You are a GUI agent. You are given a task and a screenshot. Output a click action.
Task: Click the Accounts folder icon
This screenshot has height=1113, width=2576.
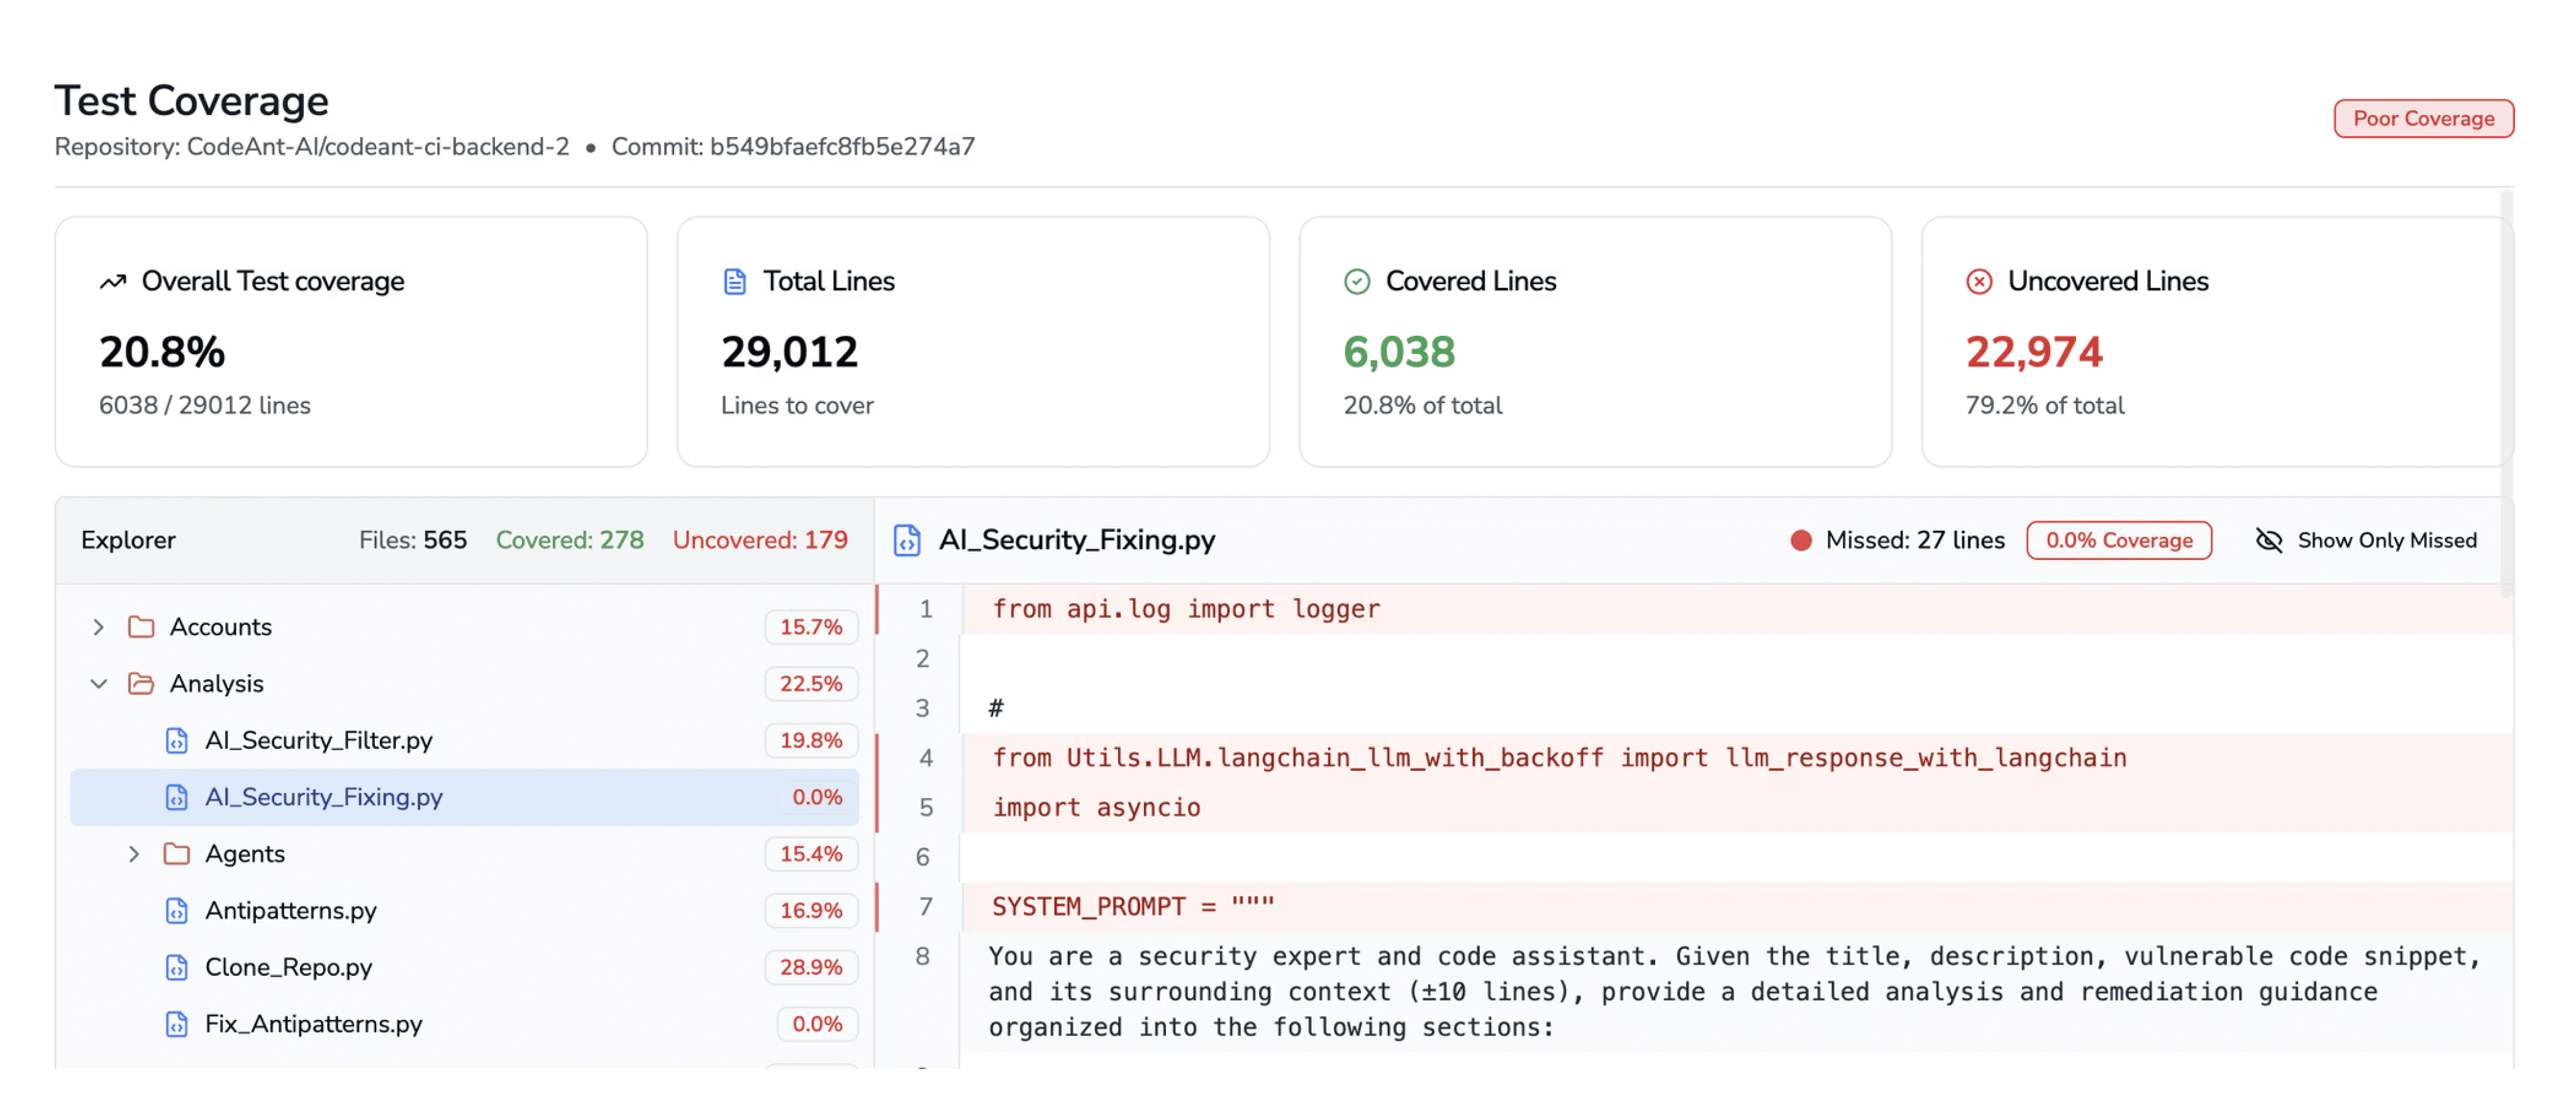(141, 627)
